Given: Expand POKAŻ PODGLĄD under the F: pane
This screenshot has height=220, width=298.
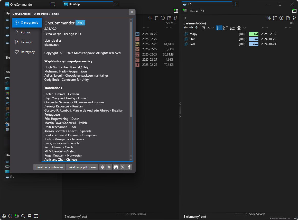Looking at the screenshot, I should point(255,214).
